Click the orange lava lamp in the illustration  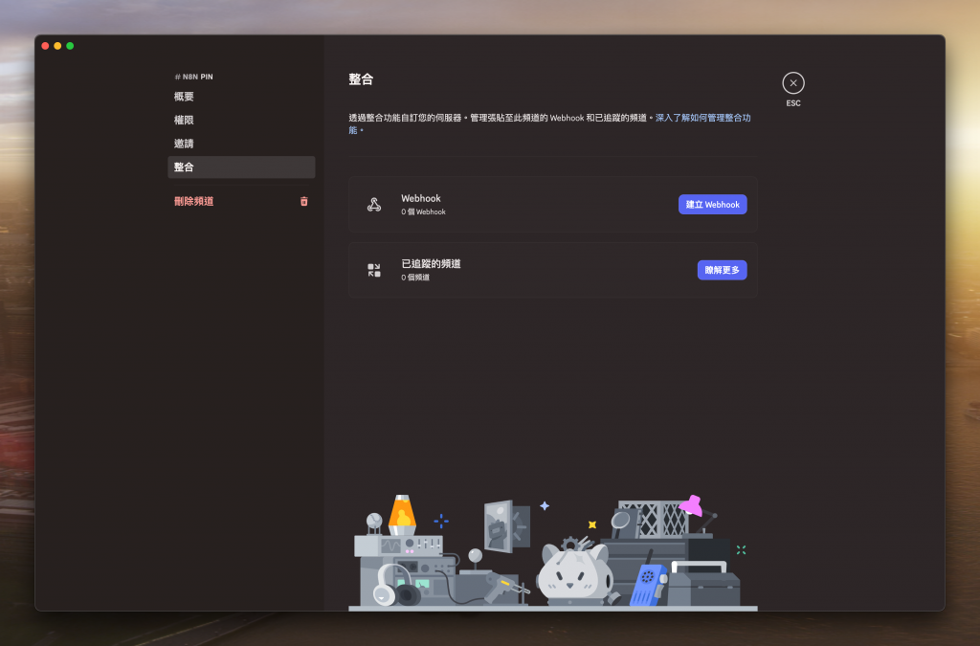(x=402, y=515)
